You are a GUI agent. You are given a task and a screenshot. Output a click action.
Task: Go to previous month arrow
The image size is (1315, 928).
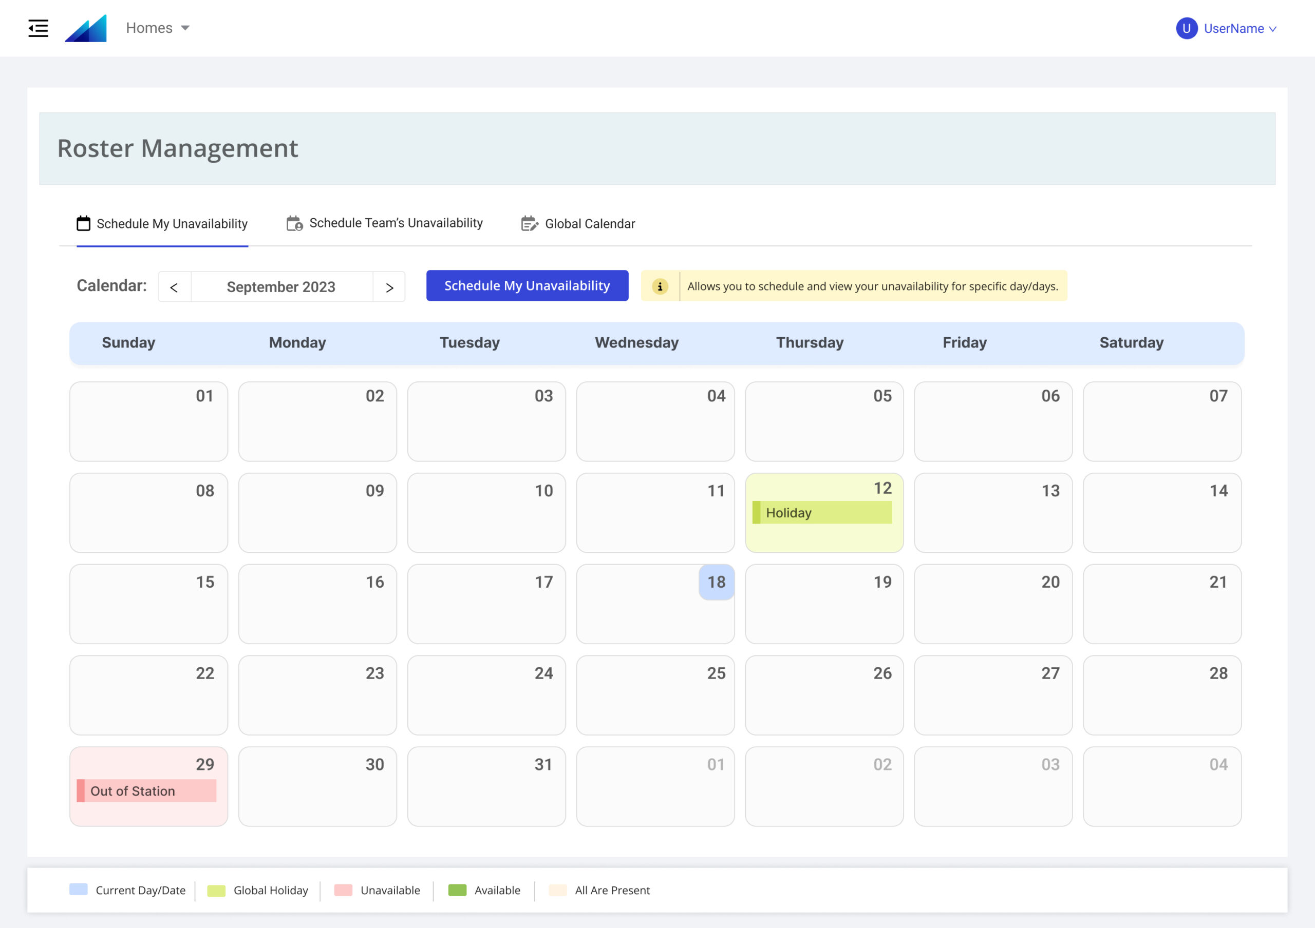174,287
